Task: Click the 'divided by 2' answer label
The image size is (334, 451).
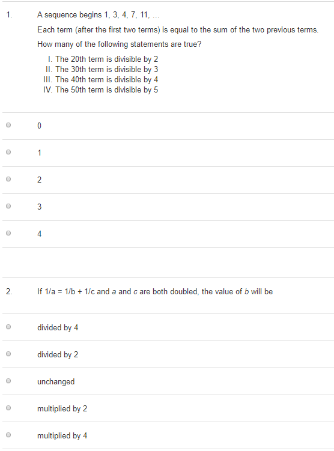Action: pos(58,355)
